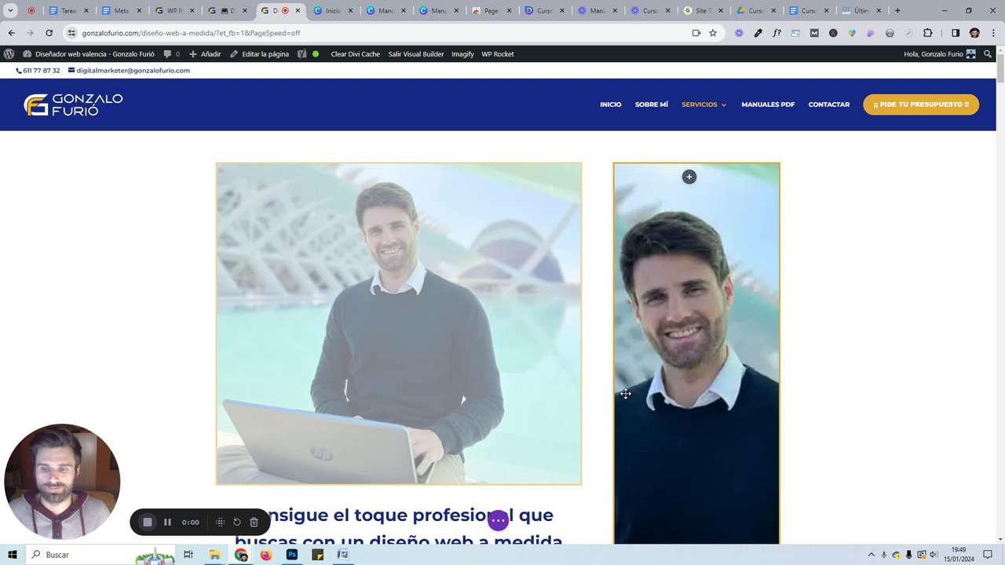The width and height of the screenshot is (1005, 565).
Task: Open SOBRE MÍ page
Action: 652,104
